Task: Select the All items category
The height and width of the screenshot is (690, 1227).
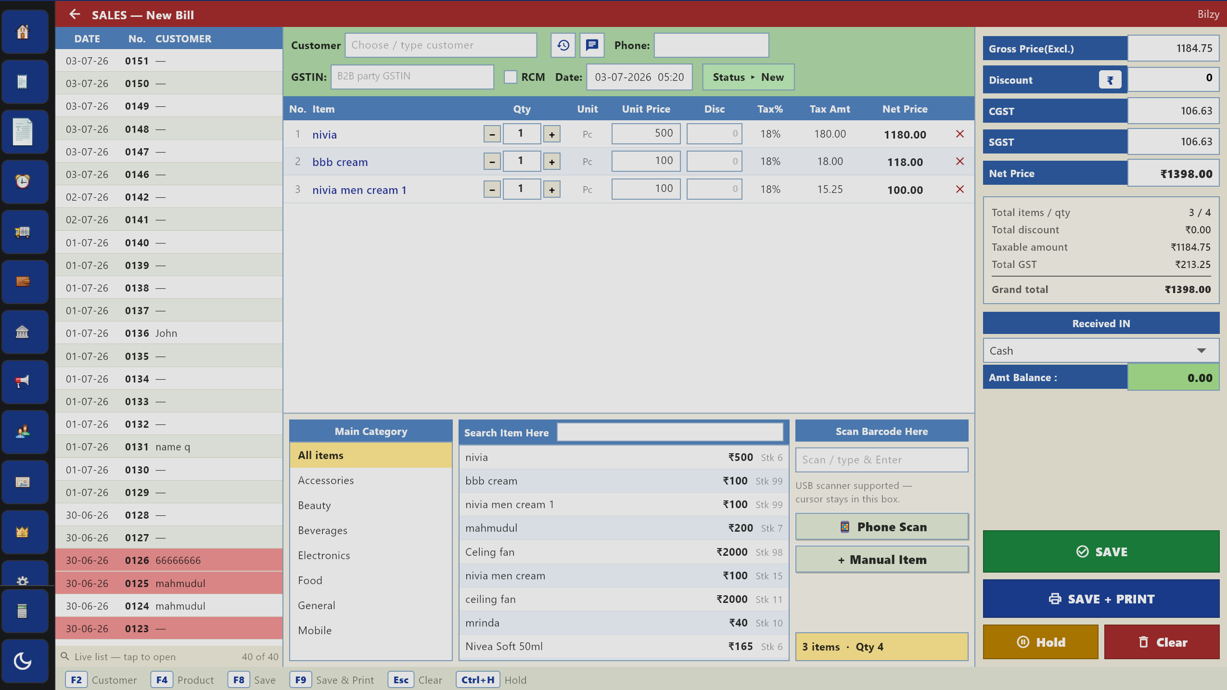Action: pyautogui.click(x=371, y=455)
